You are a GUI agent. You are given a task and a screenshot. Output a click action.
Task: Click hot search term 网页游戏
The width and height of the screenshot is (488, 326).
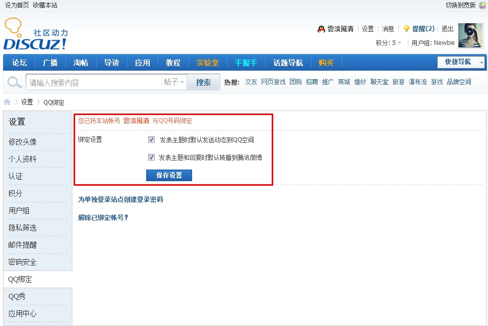point(273,82)
